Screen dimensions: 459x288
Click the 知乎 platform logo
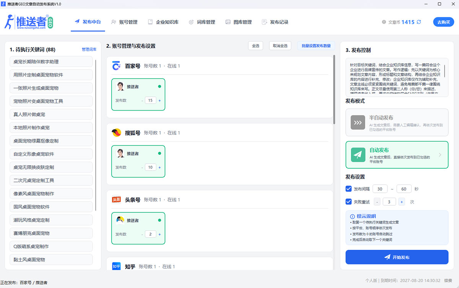[116, 266]
